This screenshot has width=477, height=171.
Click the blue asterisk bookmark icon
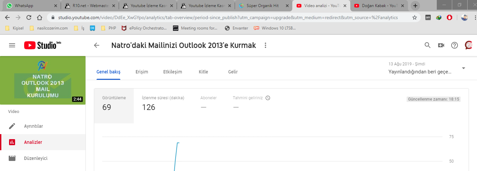pos(92,28)
